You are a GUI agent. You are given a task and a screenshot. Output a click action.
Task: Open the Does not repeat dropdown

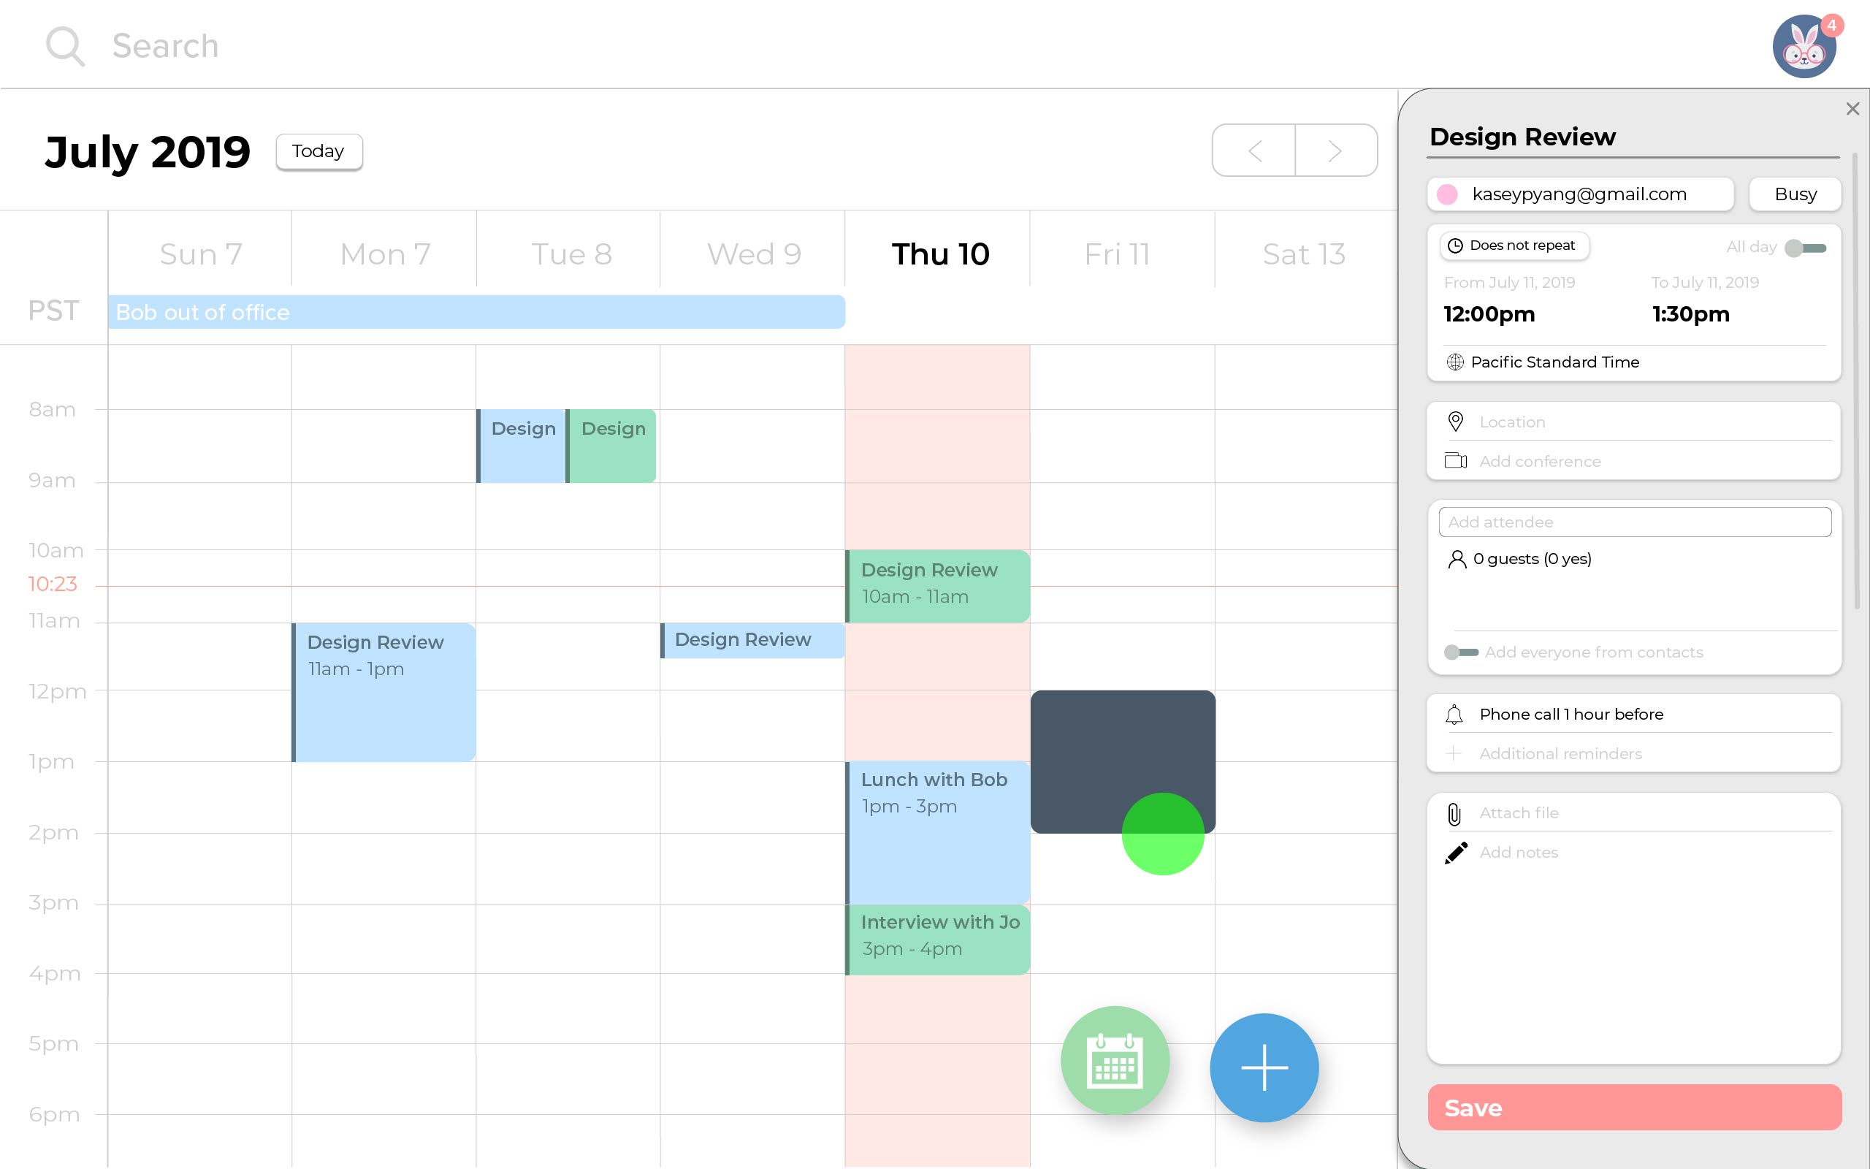[1514, 246]
